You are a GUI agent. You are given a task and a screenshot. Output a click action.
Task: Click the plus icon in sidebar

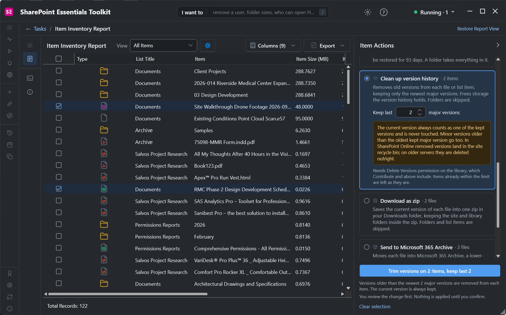10,92
